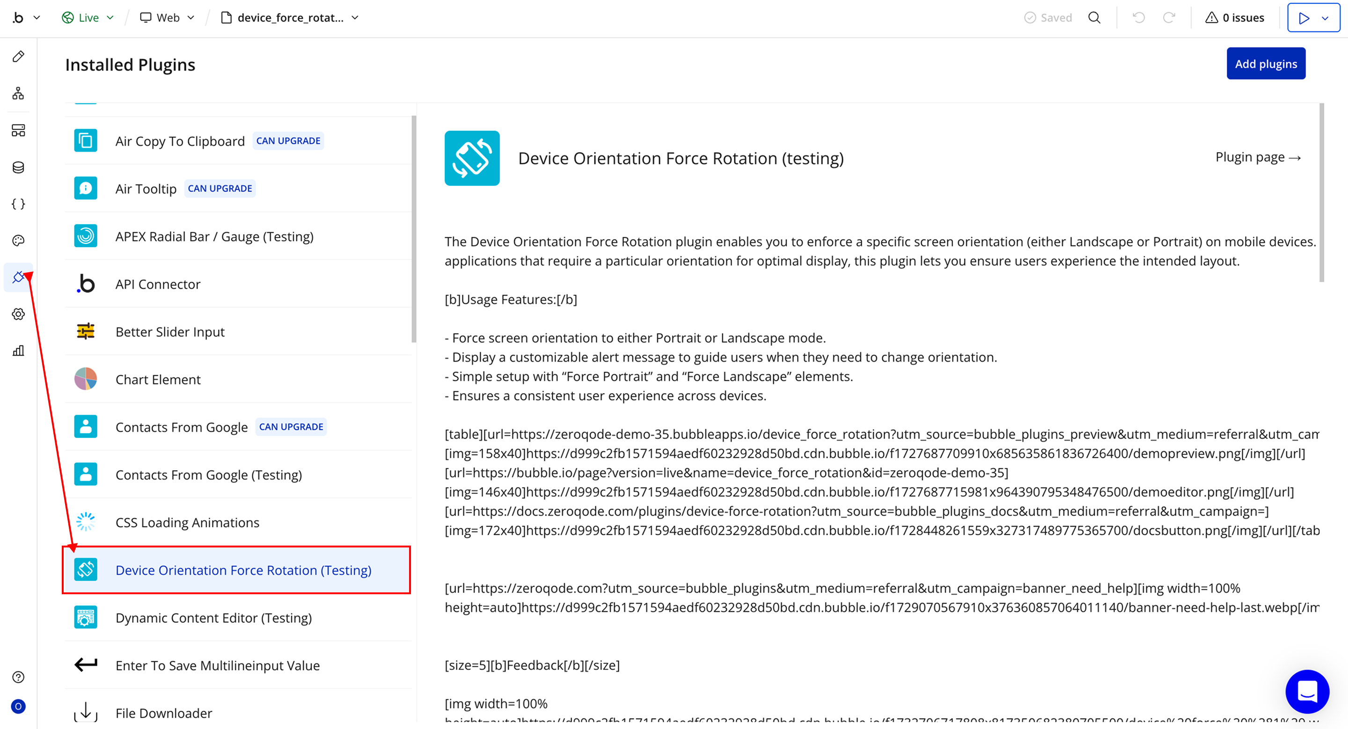Screen dimensions: 1348x729
Task: Open the chat support bubble
Action: [1307, 692]
